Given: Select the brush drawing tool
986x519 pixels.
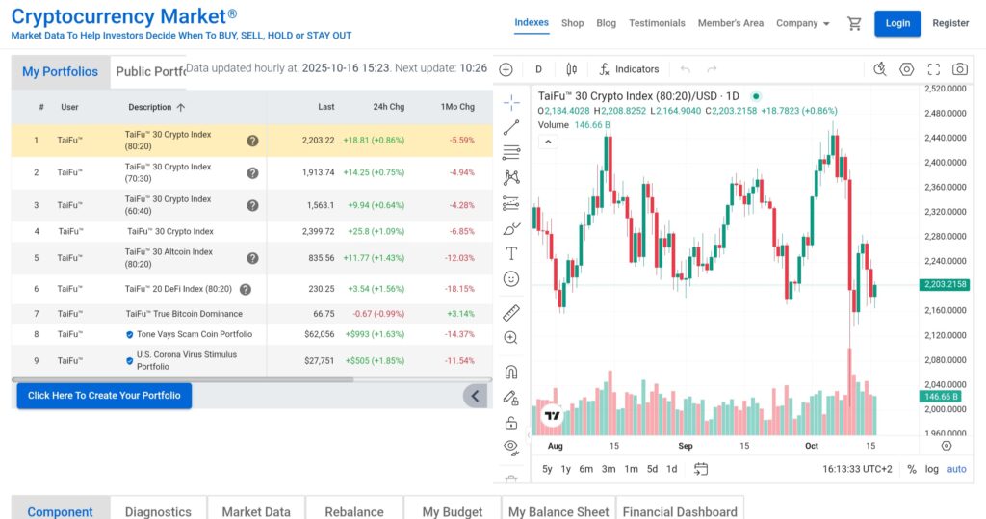Looking at the screenshot, I should (511, 228).
